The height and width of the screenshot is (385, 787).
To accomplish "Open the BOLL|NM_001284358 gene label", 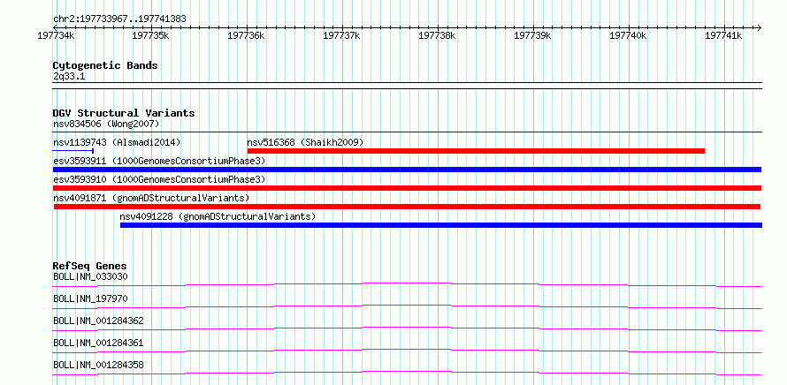I will (98, 365).
